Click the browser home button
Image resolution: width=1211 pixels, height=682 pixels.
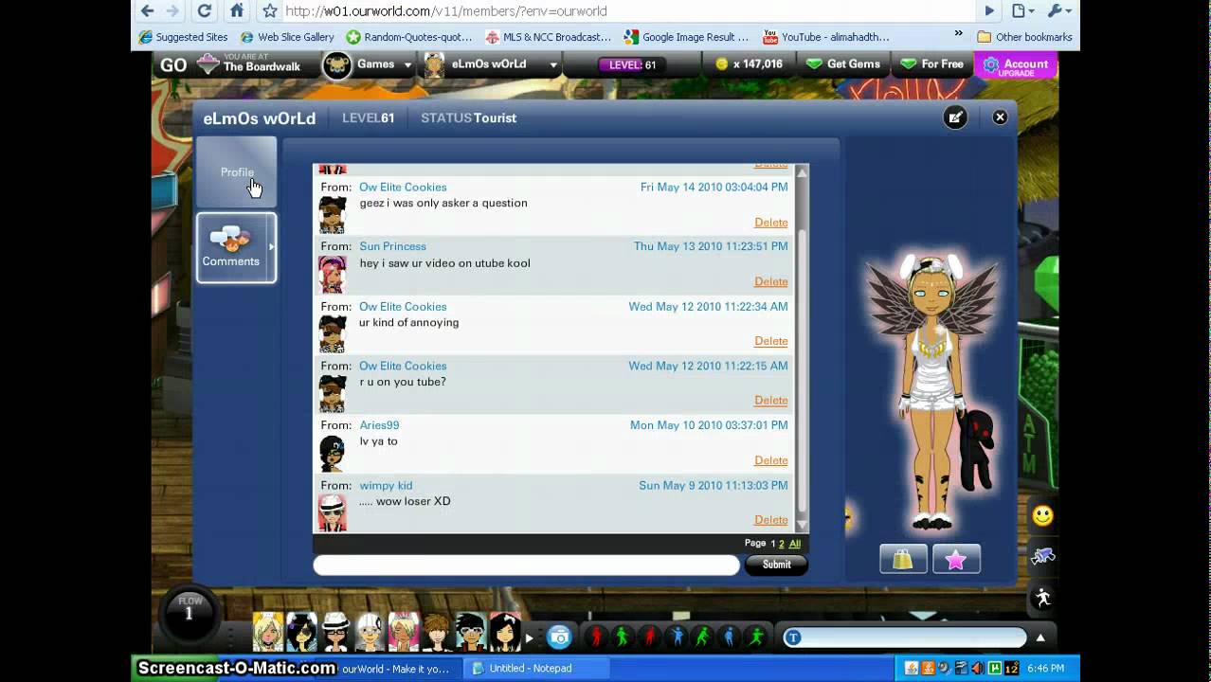coord(237,11)
